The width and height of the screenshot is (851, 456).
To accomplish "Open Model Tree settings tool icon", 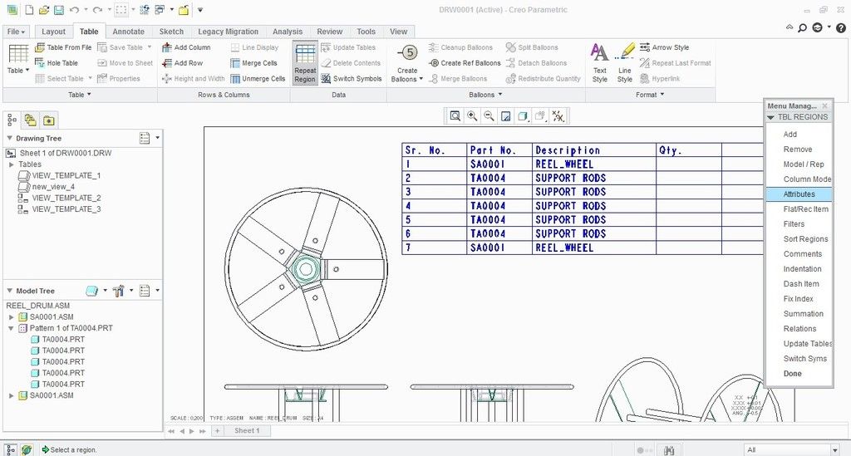I will [x=118, y=292].
